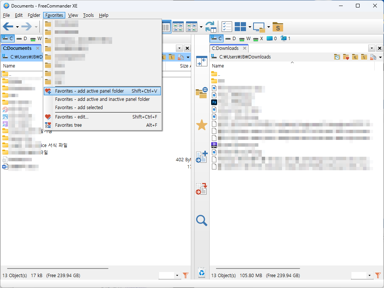The image size is (384, 288).
Task: Expand the desktop folder dropdown arrow
Action: tap(268, 27)
